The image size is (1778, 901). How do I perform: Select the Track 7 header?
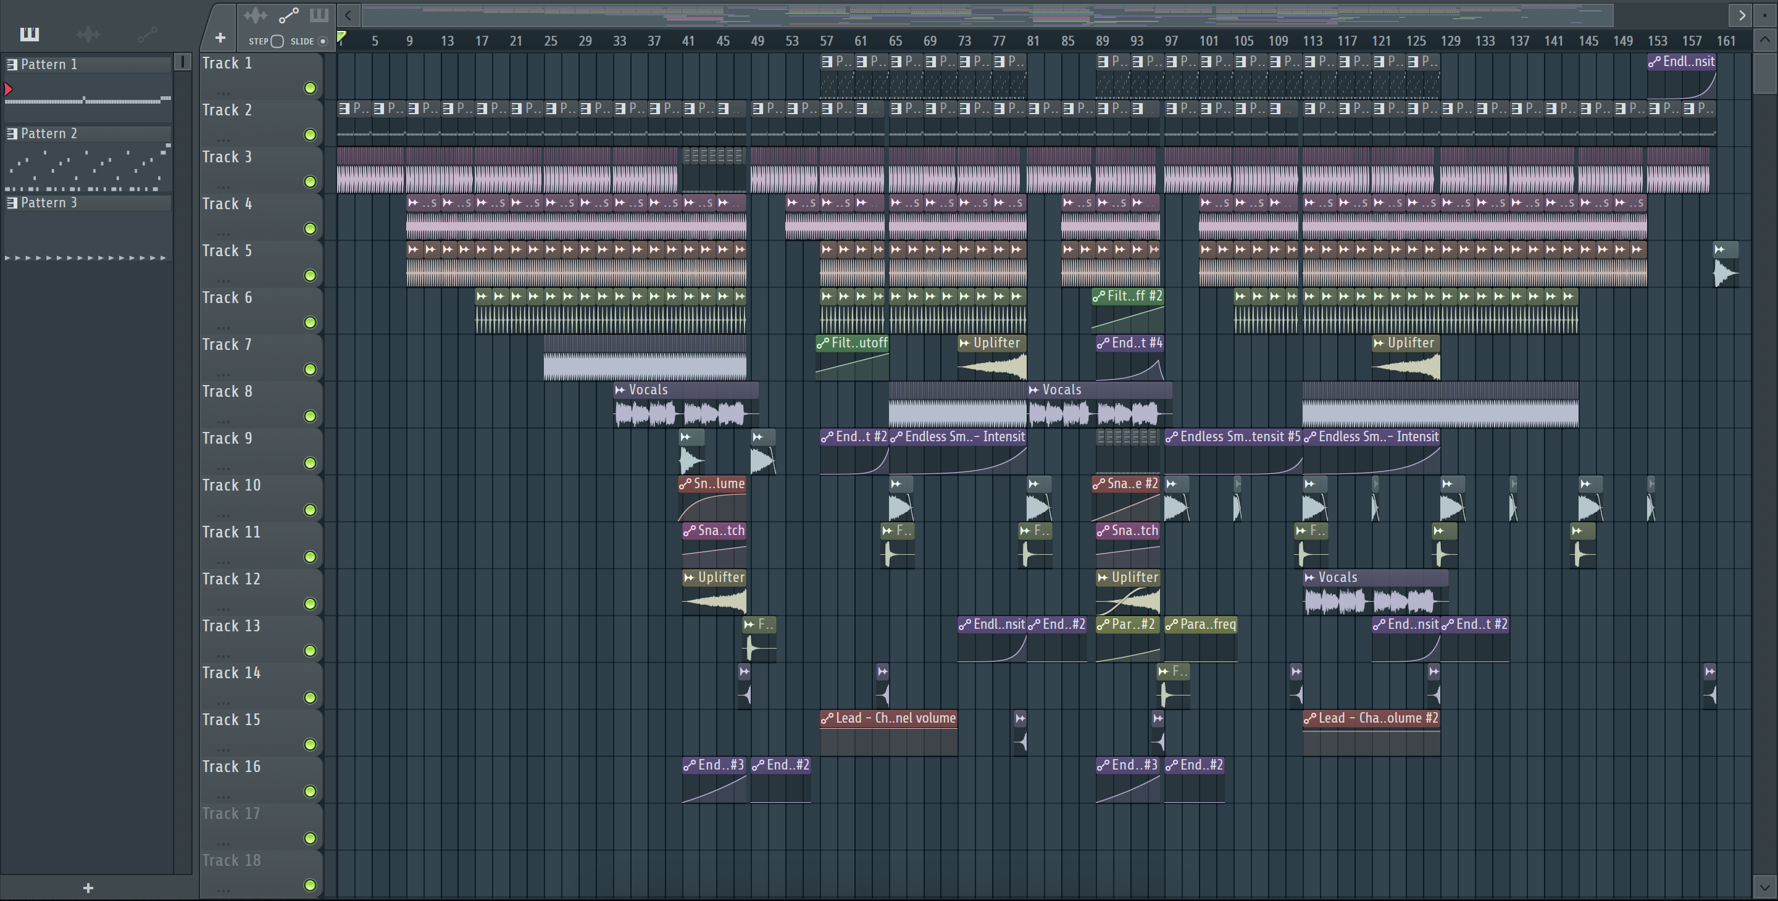pos(261,357)
